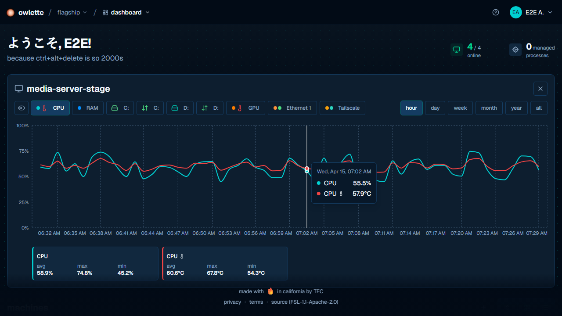Show the year time range
This screenshot has width=562, height=316.
point(516,108)
